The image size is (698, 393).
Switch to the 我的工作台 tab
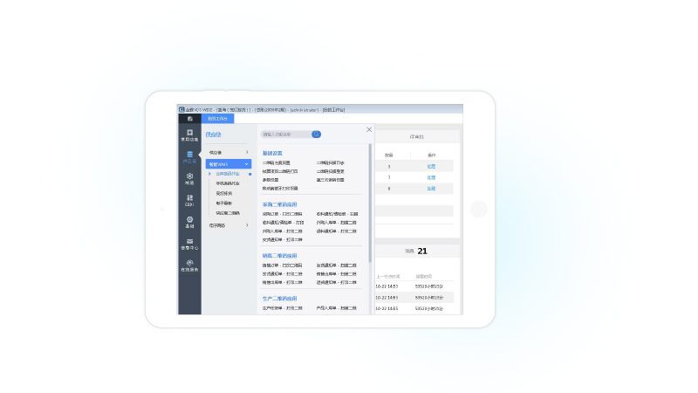pos(217,119)
